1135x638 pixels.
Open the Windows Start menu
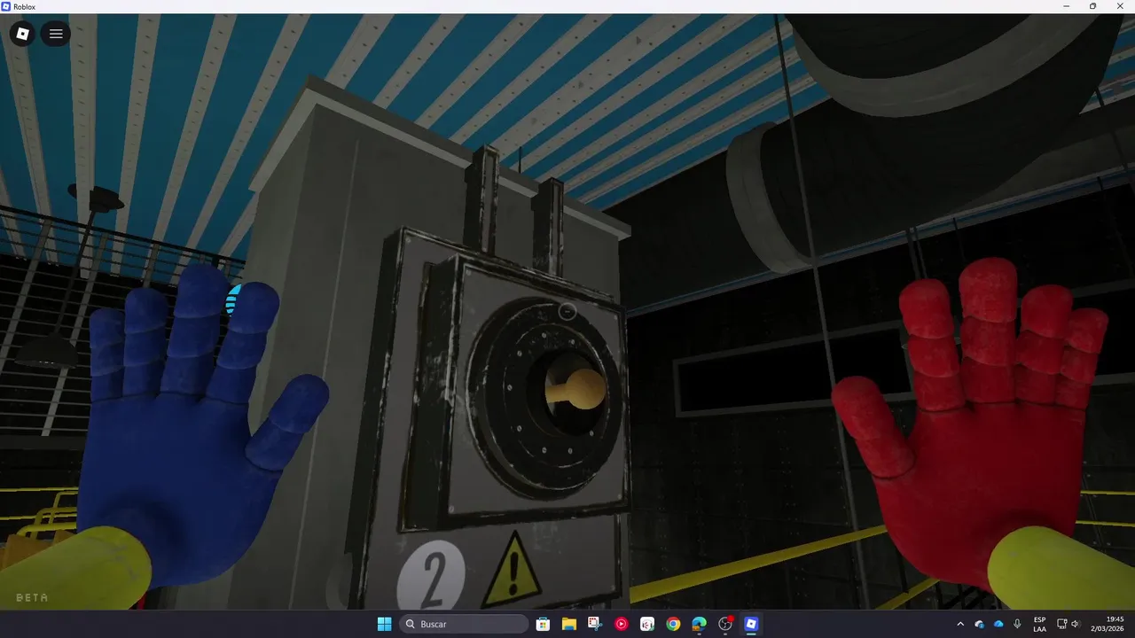tap(384, 624)
